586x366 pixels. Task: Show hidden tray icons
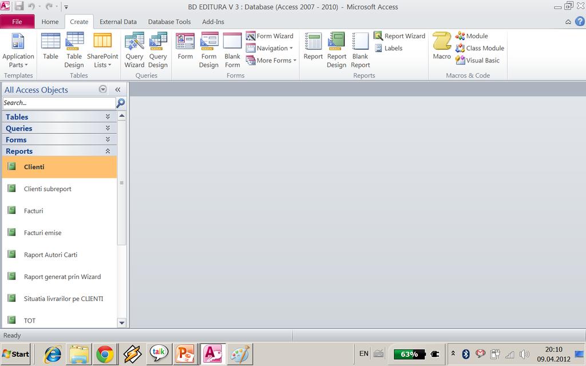453,353
